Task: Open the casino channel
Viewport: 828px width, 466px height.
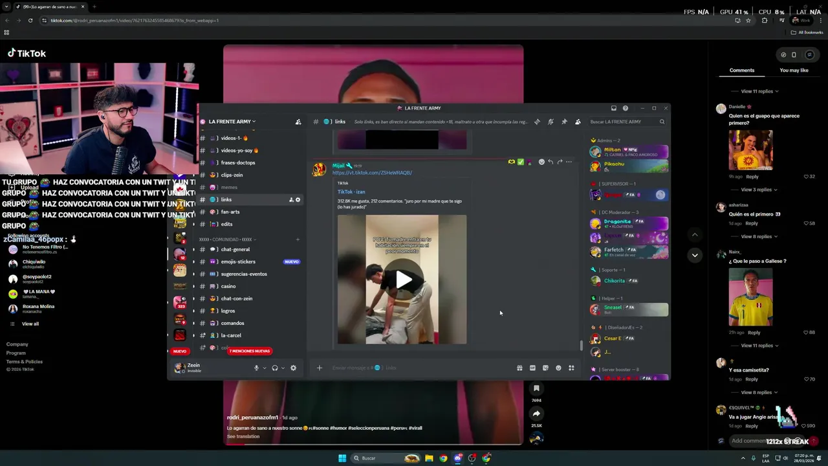Action: [x=249, y=286]
